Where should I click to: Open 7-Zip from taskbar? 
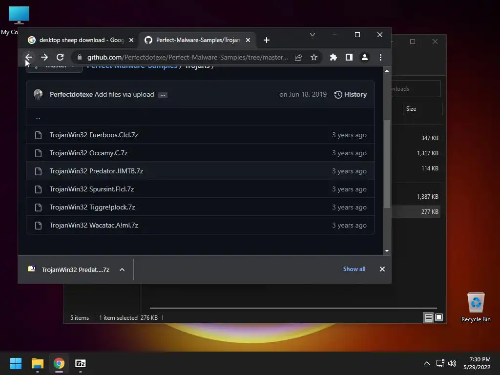pos(81,363)
